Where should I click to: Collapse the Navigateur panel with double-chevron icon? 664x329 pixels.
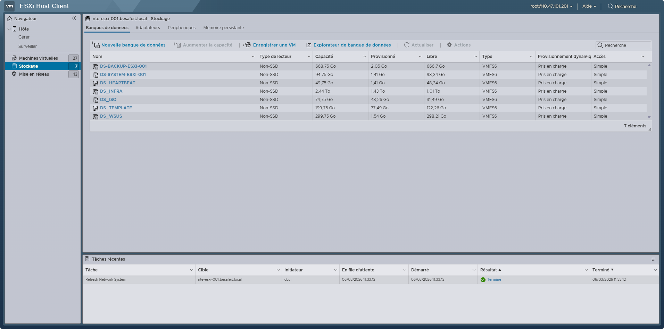(x=74, y=18)
